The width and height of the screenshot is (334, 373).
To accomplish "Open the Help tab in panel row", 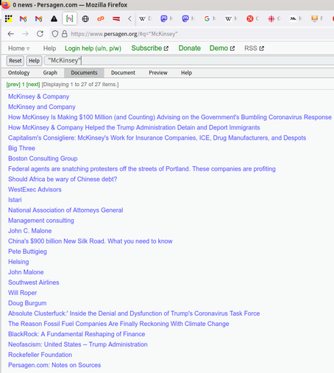I will [x=186, y=73].
